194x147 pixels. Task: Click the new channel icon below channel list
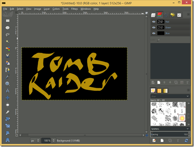tap(159, 82)
